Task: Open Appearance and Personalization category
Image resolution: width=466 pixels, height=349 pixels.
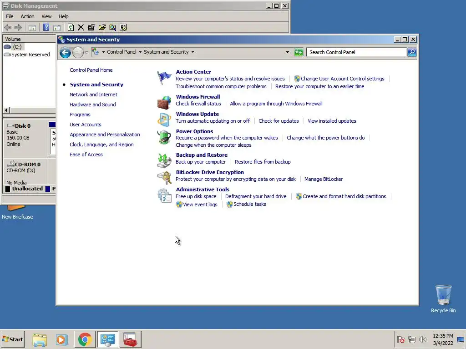Action: click(x=105, y=135)
